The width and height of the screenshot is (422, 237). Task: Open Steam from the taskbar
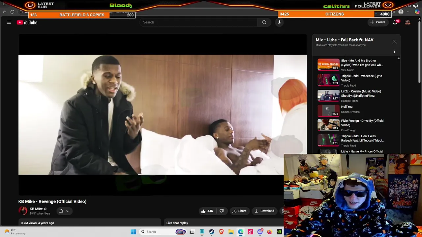coord(211,232)
